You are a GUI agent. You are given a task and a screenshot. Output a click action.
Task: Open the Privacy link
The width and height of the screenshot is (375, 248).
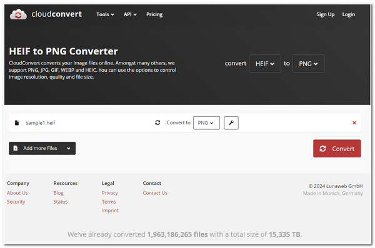(110, 193)
